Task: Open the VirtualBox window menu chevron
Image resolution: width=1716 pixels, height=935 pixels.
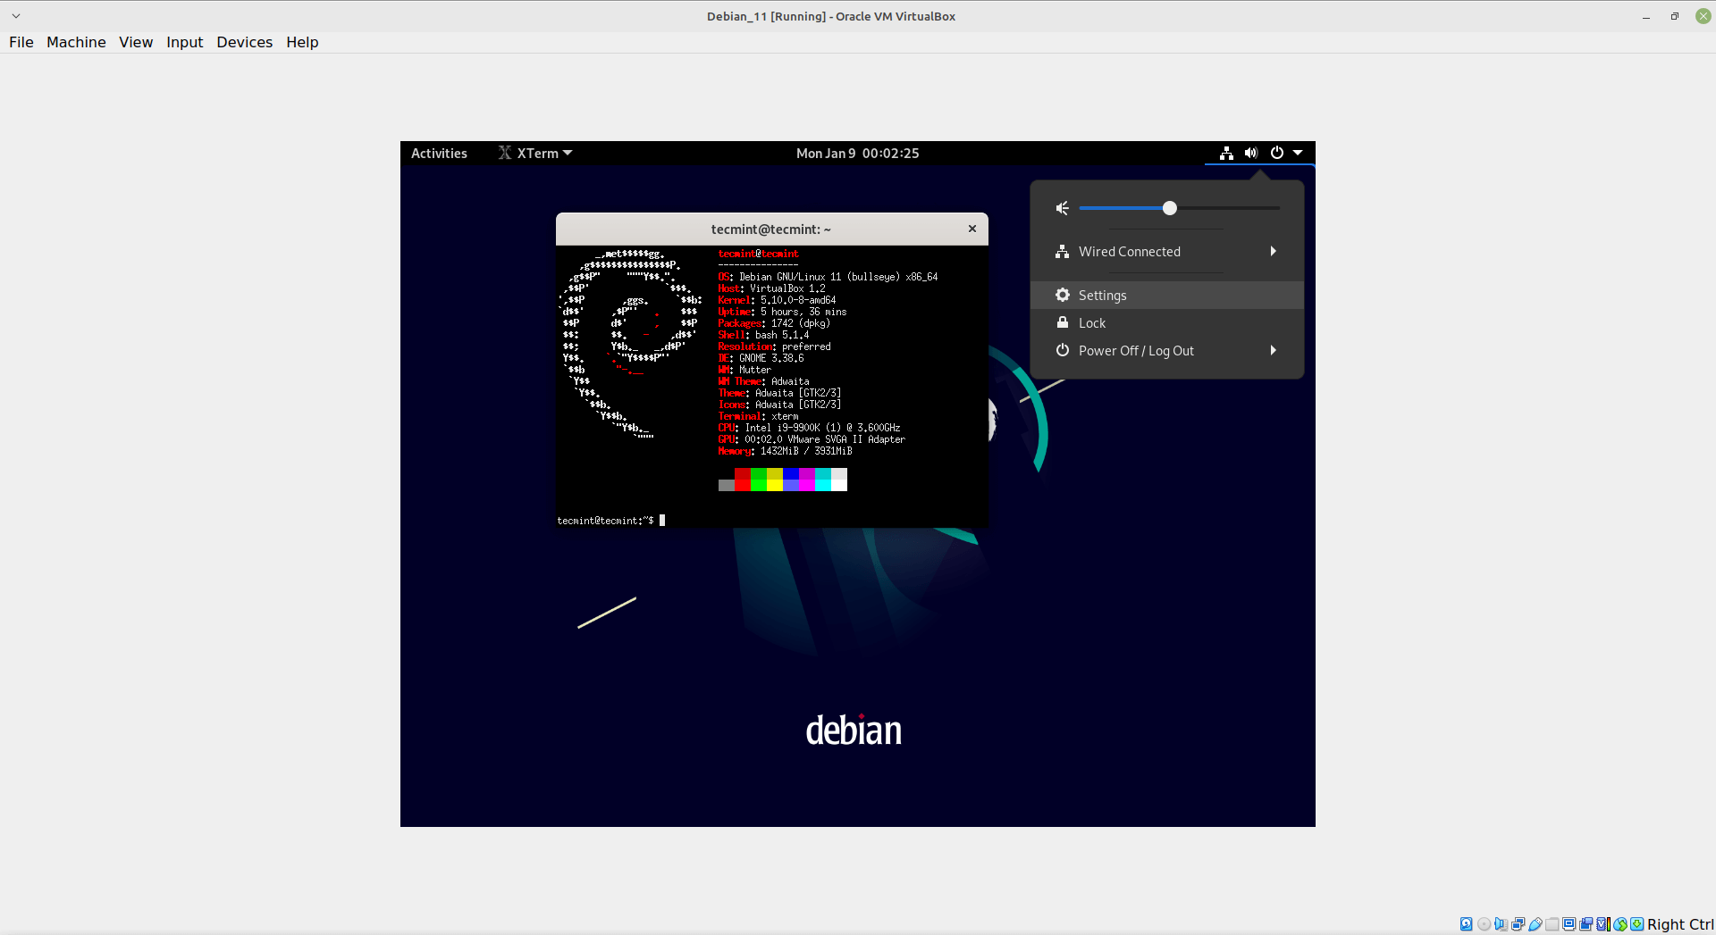Action: (x=16, y=16)
